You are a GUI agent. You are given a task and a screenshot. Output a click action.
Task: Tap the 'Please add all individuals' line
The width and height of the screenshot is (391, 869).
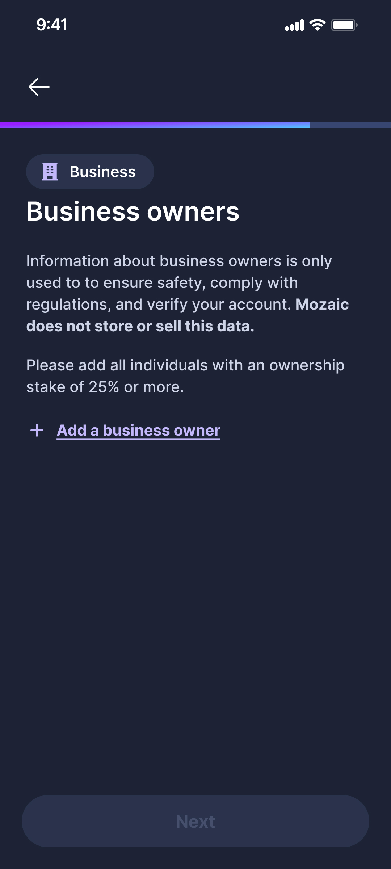185,365
